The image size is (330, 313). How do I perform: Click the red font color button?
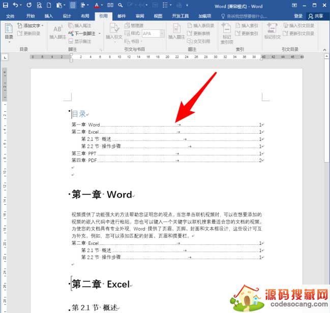click(95, 6)
